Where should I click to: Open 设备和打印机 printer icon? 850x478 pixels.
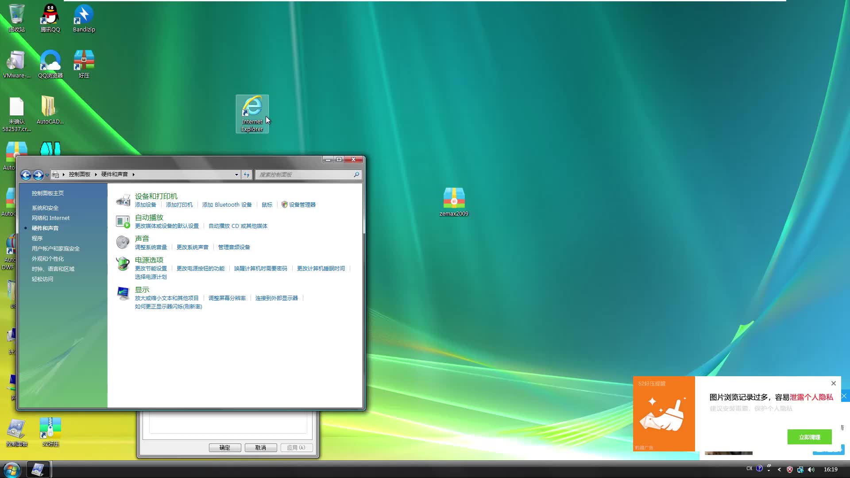coord(123,200)
